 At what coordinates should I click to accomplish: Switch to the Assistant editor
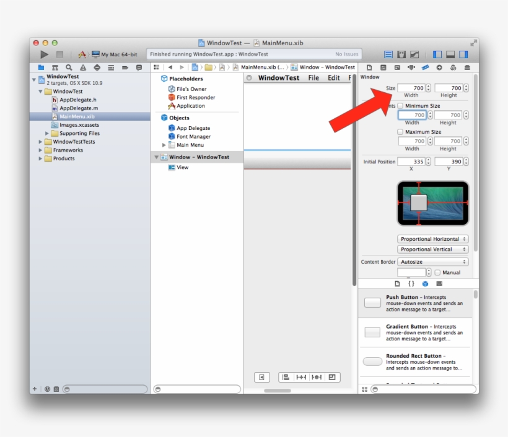pyautogui.click(x=401, y=55)
